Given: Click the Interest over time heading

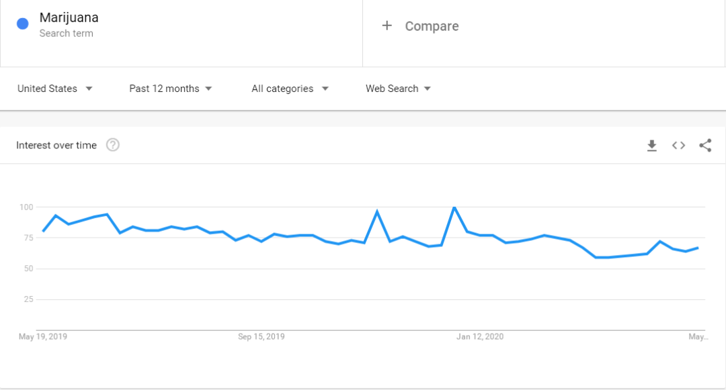Looking at the screenshot, I should [x=56, y=146].
